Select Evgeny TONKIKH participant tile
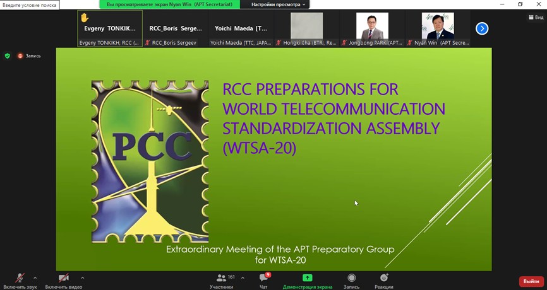 (x=110, y=28)
